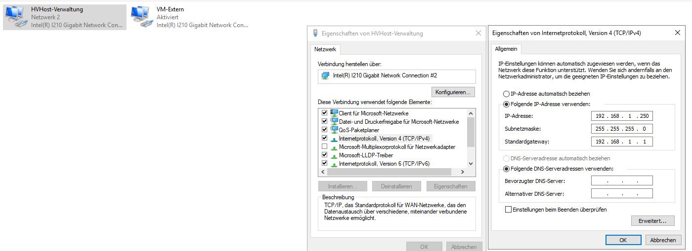Click the Standardgateway field
Viewport: 692px width, 251px height.
click(x=622, y=142)
